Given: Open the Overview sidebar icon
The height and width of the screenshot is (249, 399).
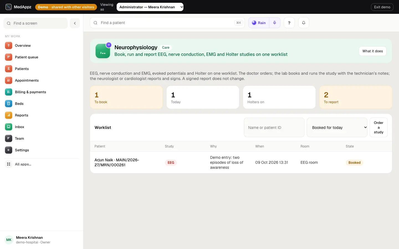Looking at the screenshot, I should pyautogui.click(x=9, y=45).
